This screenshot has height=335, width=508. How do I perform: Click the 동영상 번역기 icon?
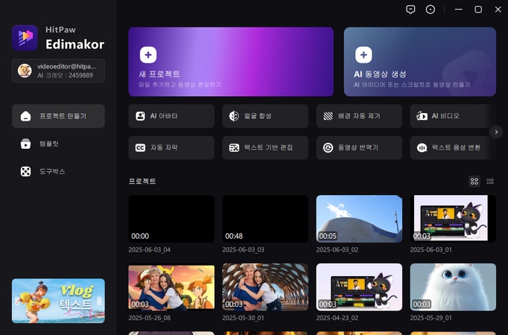click(328, 147)
